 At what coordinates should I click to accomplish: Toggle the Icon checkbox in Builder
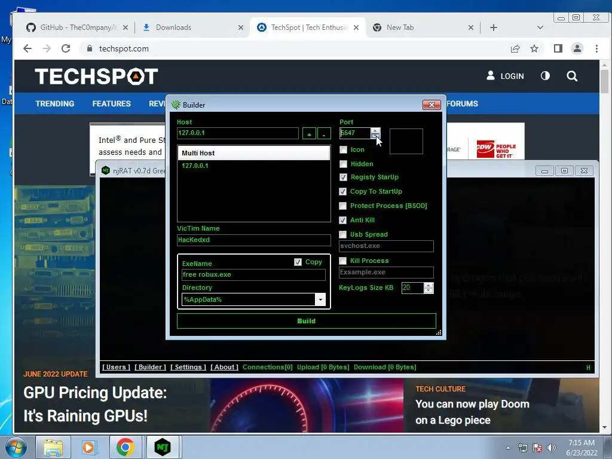(343, 149)
